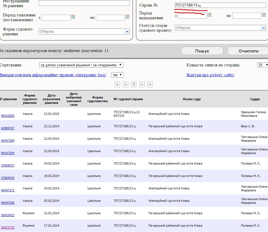Expand the Статуси сторін судового процесу dropdown
Image resolution: width=268 pixels, height=232 pixels.
coord(263,28)
